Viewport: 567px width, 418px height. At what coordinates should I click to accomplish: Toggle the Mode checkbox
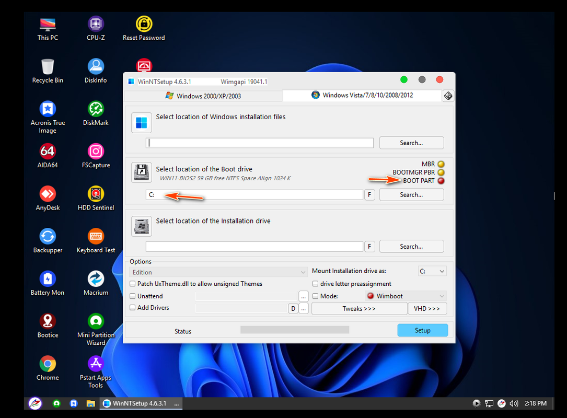(x=315, y=296)
